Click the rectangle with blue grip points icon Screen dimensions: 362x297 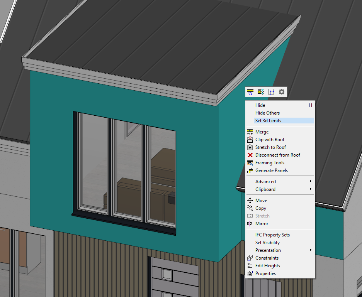pos(271,92)
